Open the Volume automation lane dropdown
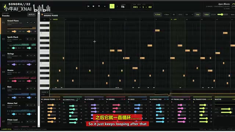This screenshot has width=235, height=132. pyautogui.click(x=45, y=92)
